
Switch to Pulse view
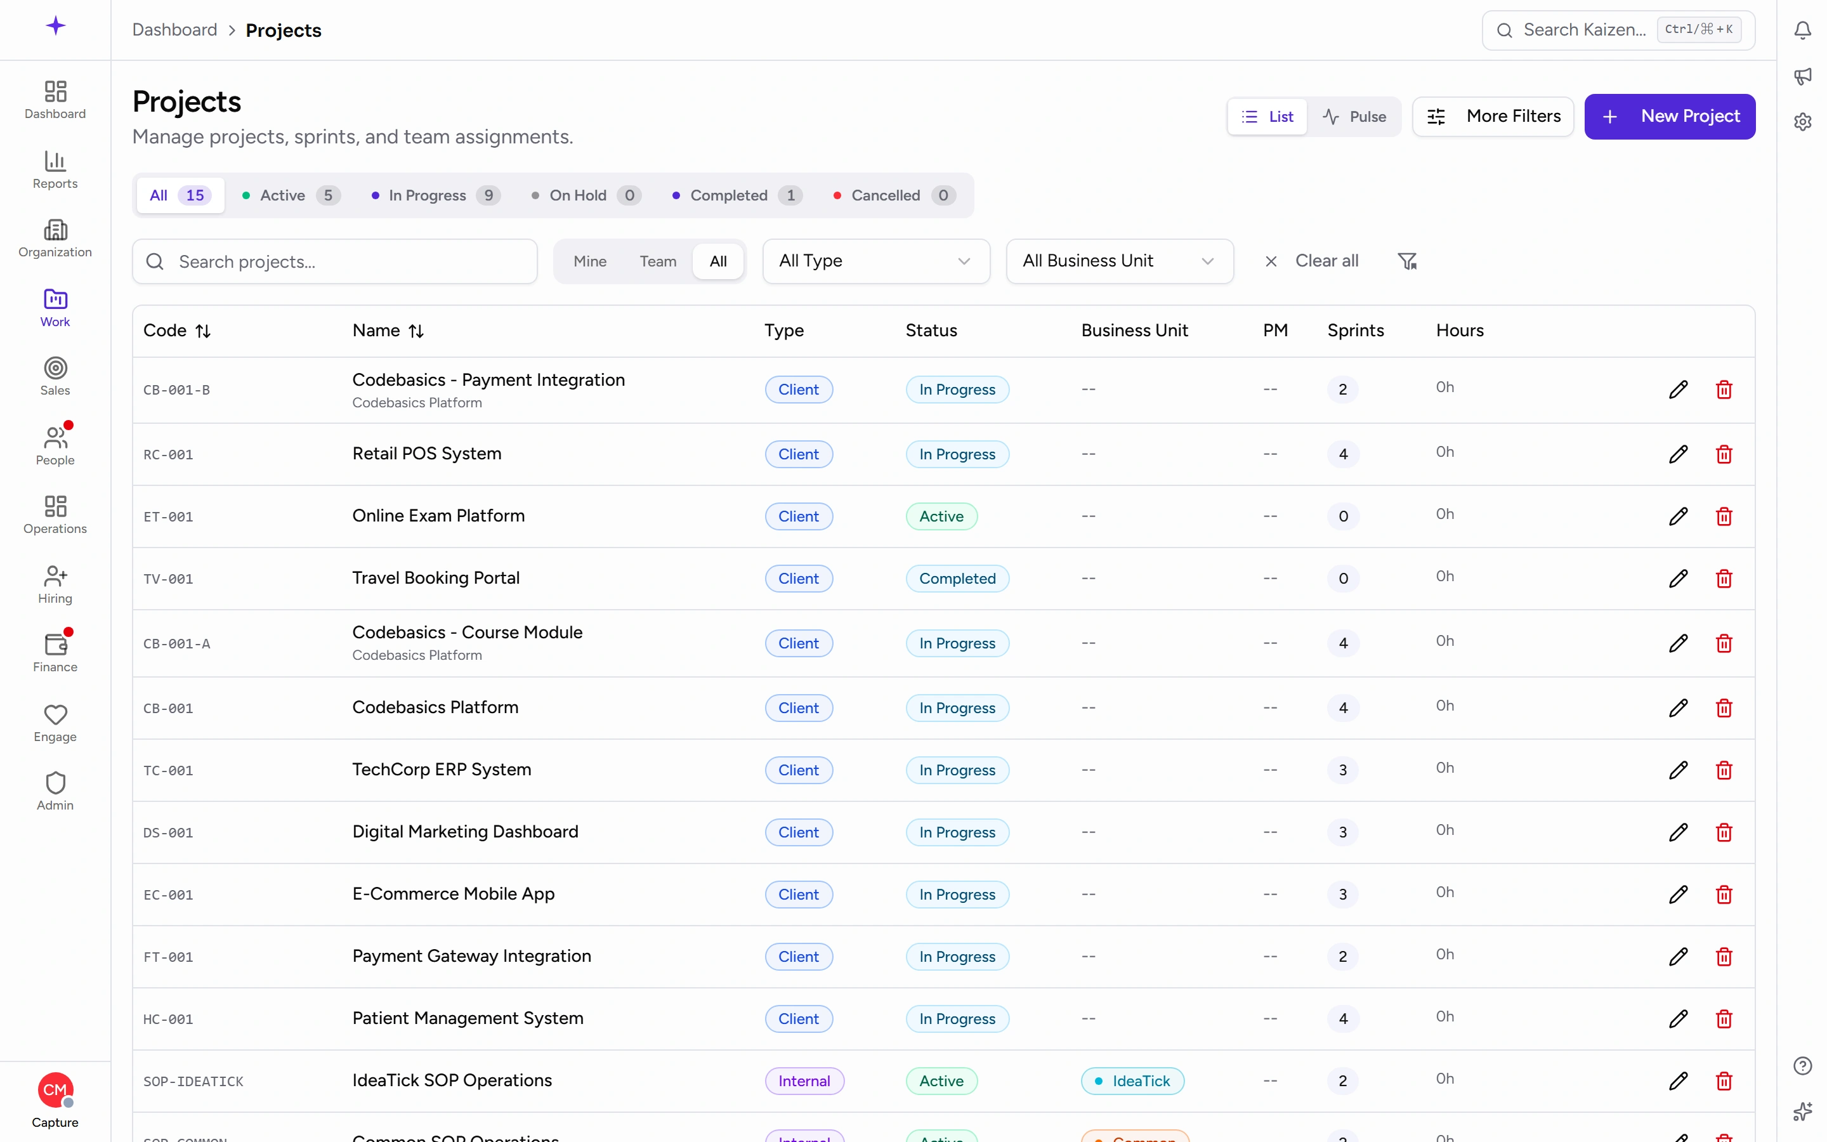point(1354,116)
